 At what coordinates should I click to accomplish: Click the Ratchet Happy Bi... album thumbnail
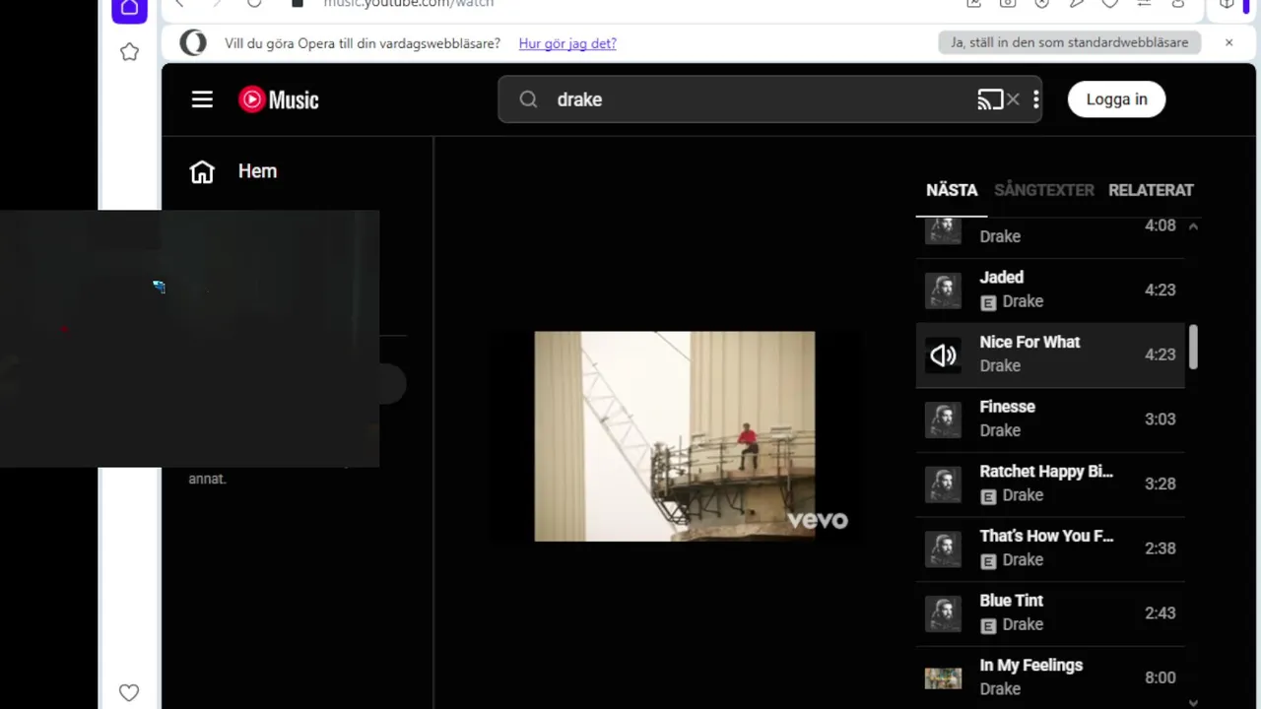[x=943, y=483]
